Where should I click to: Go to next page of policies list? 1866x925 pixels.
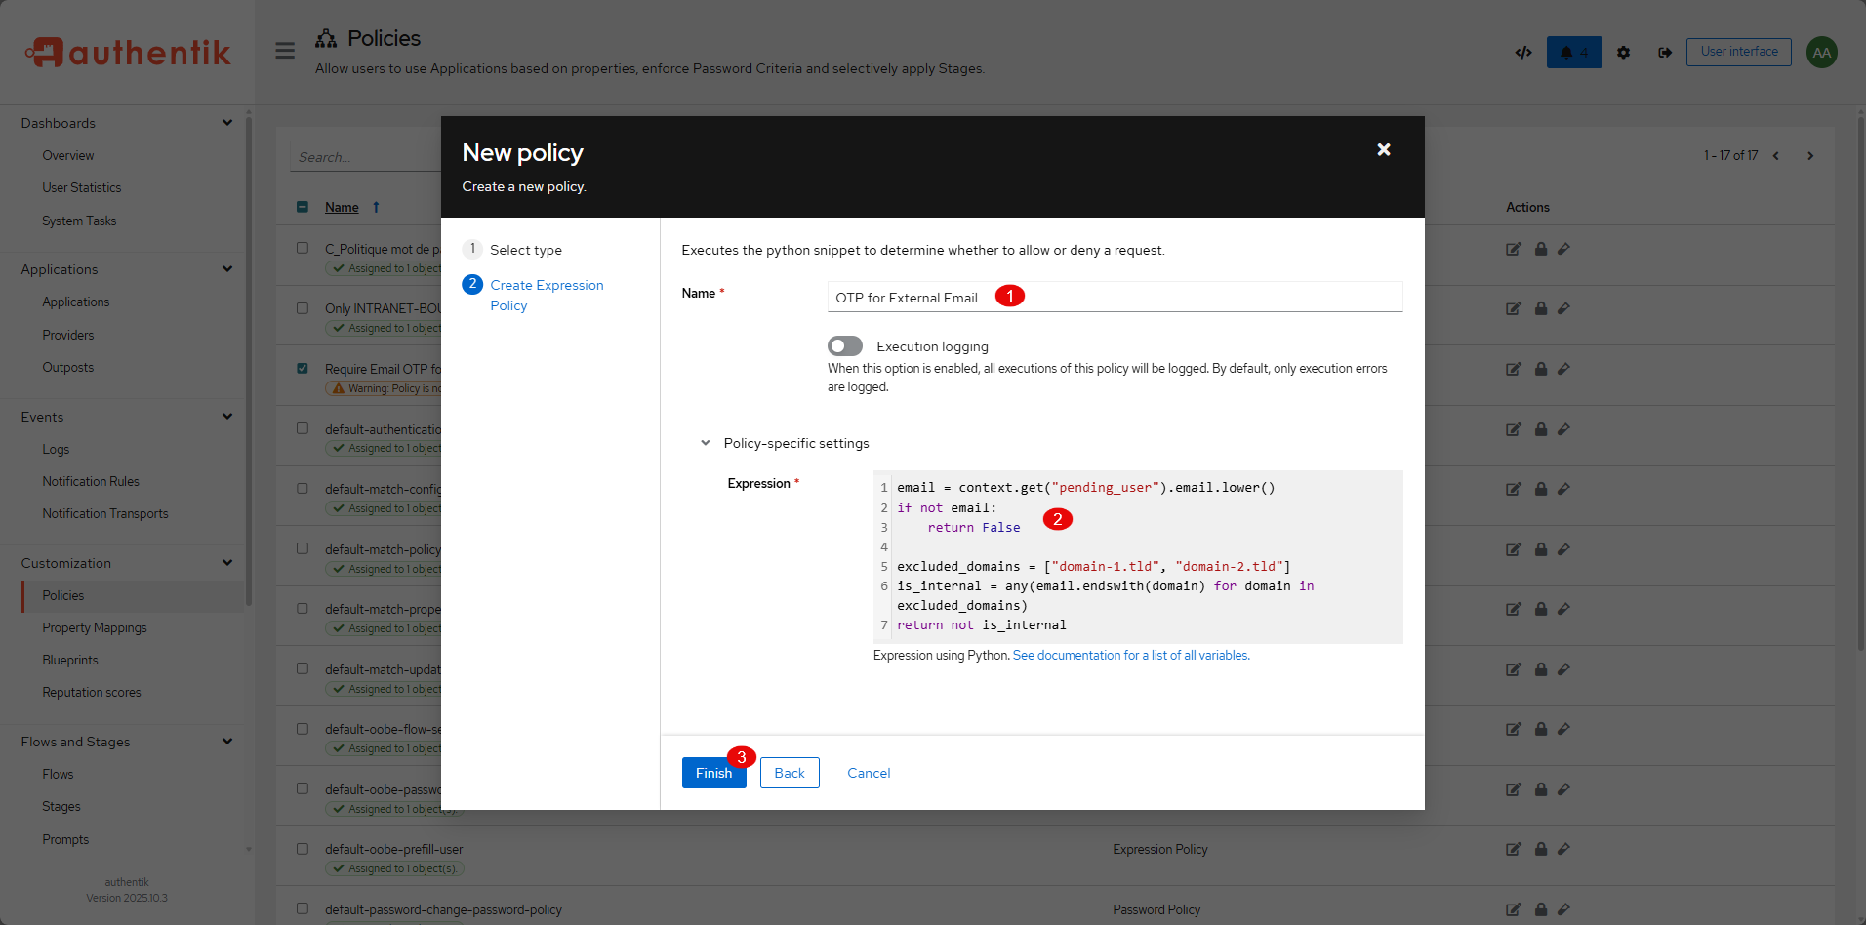(x=1809, y=156)
